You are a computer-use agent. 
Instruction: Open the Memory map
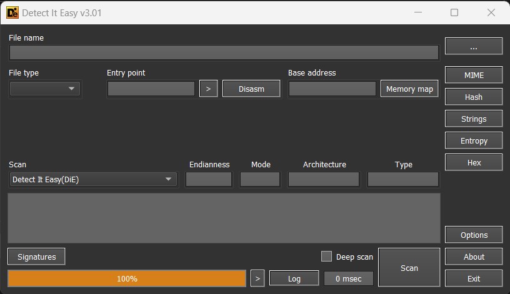[x=409, y=89]
